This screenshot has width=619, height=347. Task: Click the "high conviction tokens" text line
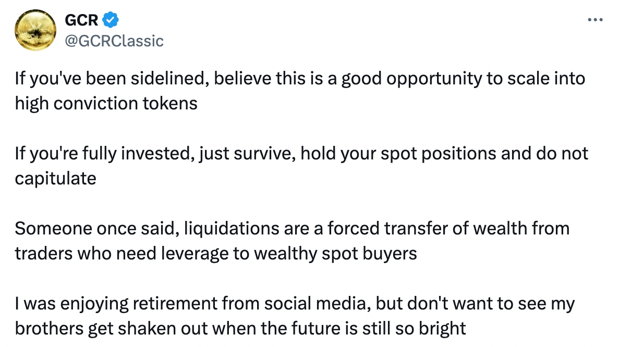(x=106, y=103)
